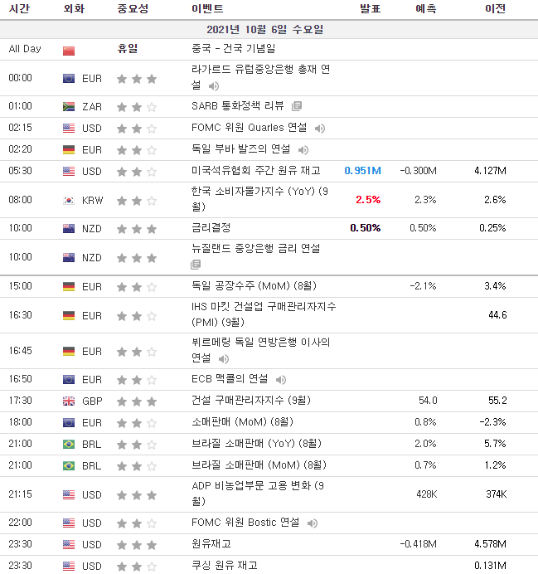Click the blue 0.951M actual value
This screenshot has height=574, width=538.
[362, 171]
